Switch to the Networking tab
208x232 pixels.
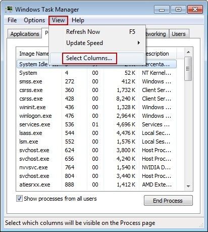(157, 34)
